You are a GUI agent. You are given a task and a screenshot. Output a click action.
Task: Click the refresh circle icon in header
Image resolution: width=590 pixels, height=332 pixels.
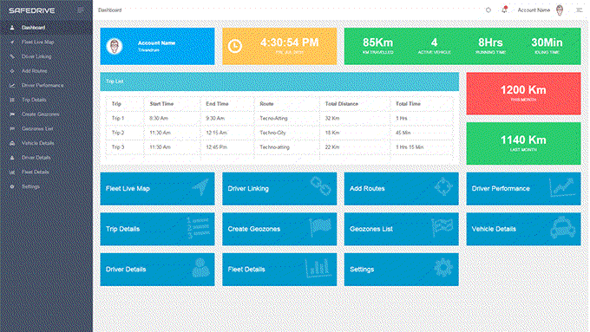[x=488, y=10]
